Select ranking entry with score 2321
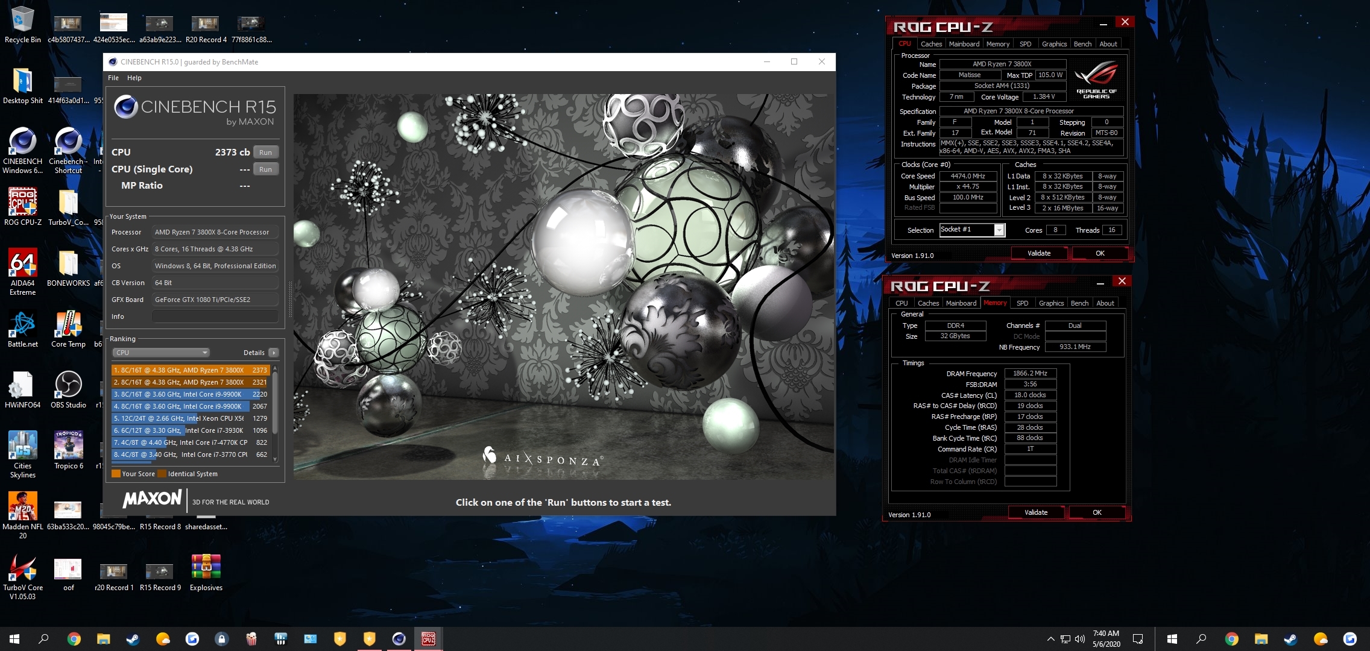The height and width of the screenshot is (651, 1370). click(x=191, y=382)
